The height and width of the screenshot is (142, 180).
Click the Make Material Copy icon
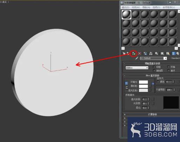coord(145,54)
